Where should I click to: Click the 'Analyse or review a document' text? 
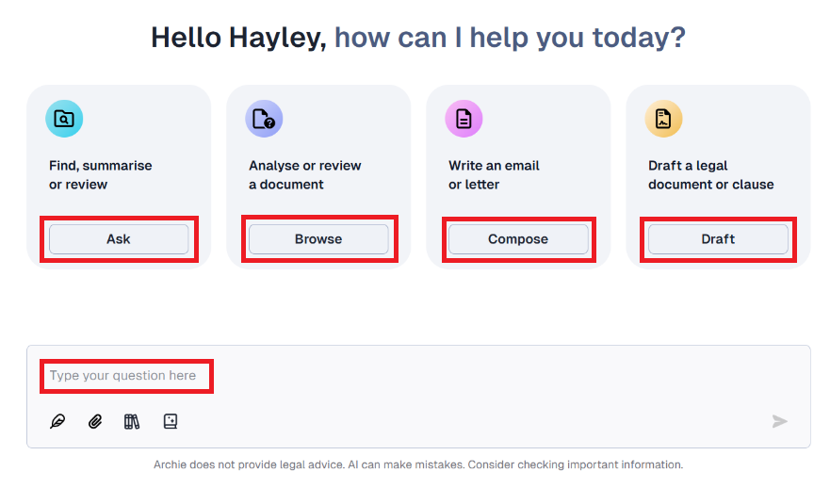[304, 175]
